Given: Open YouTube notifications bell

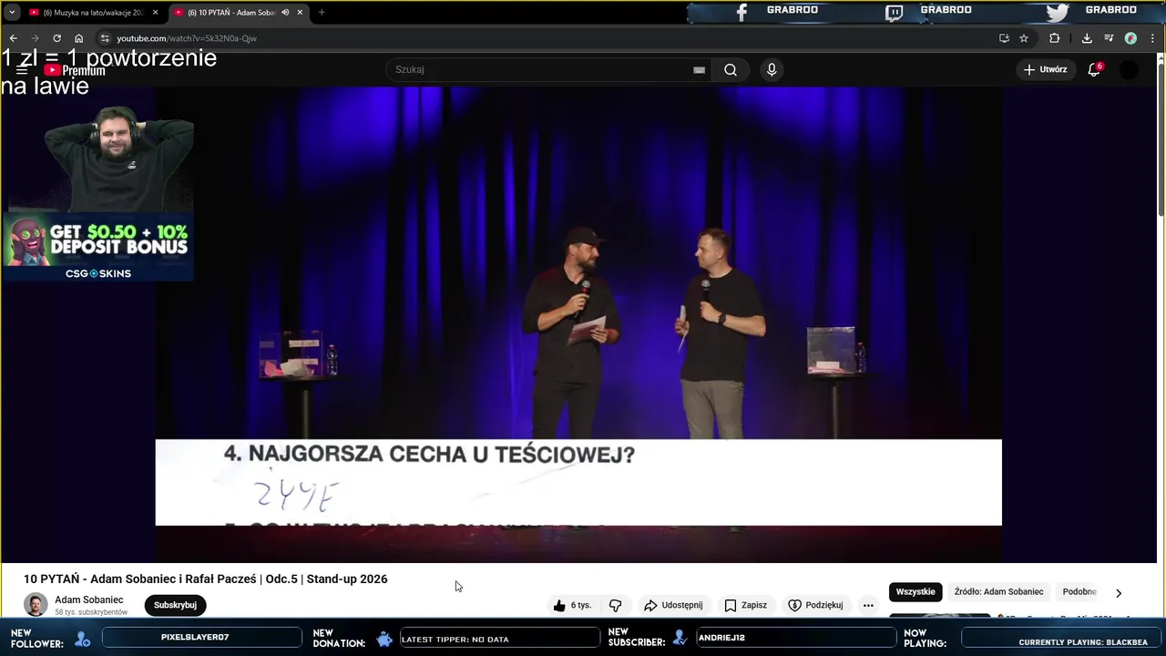Looking at the screenshot, I should (1094, 69).
